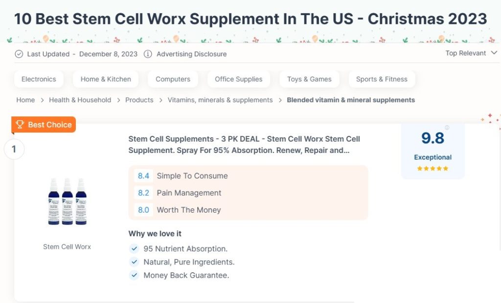501x303 pixels.
Task: Navigate to Health & Household breadcrumb
Action: (x=80, y=100)
